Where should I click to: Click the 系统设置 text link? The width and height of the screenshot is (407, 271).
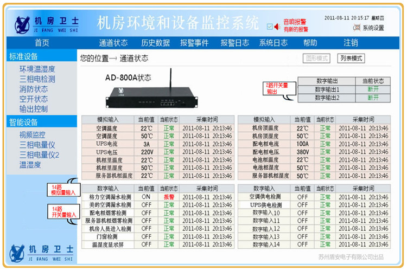pyautogui.click(x=373, y=28)
